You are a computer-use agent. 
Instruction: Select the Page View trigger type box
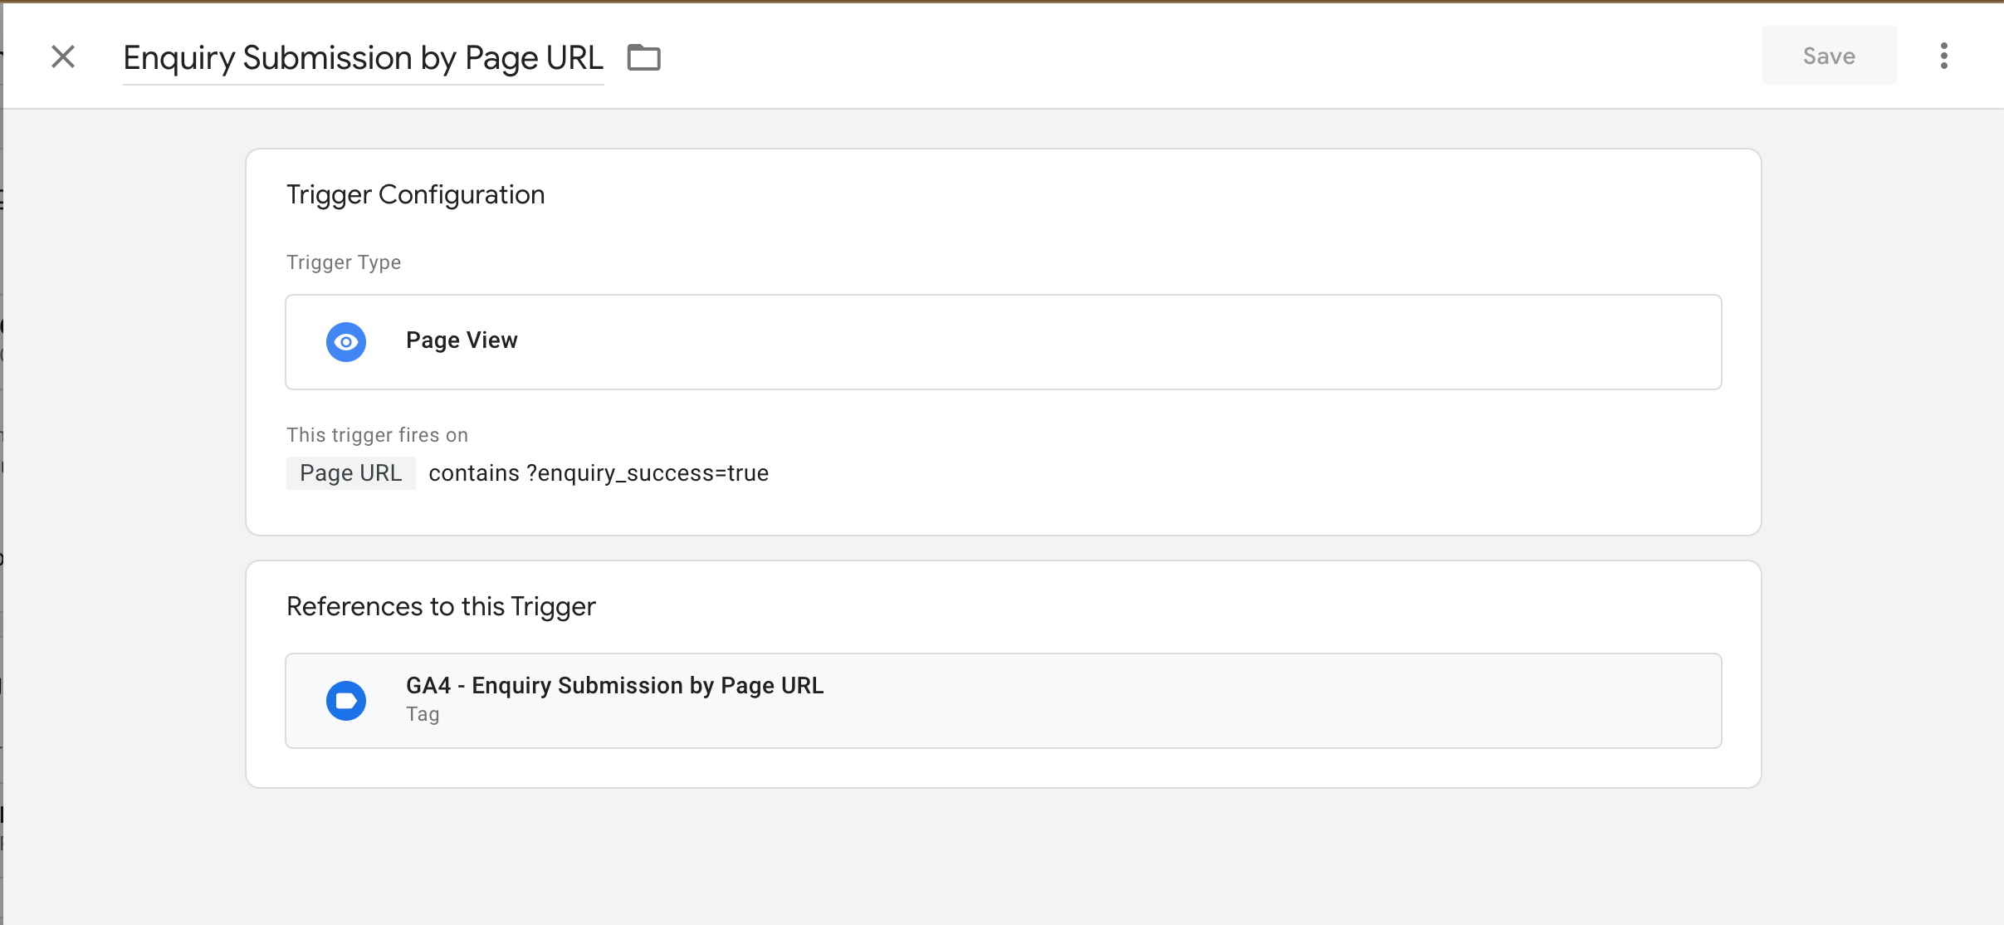tap(1003, 341)
